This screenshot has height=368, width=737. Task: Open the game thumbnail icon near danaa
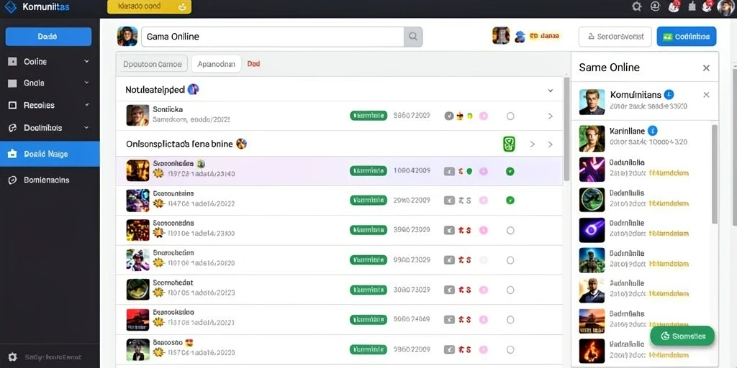pyautogui.click(x=501, y=36)
